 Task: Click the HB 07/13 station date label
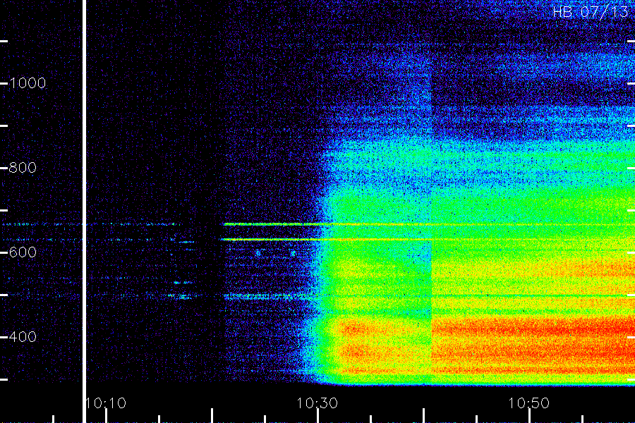click(x=591, y=12)
